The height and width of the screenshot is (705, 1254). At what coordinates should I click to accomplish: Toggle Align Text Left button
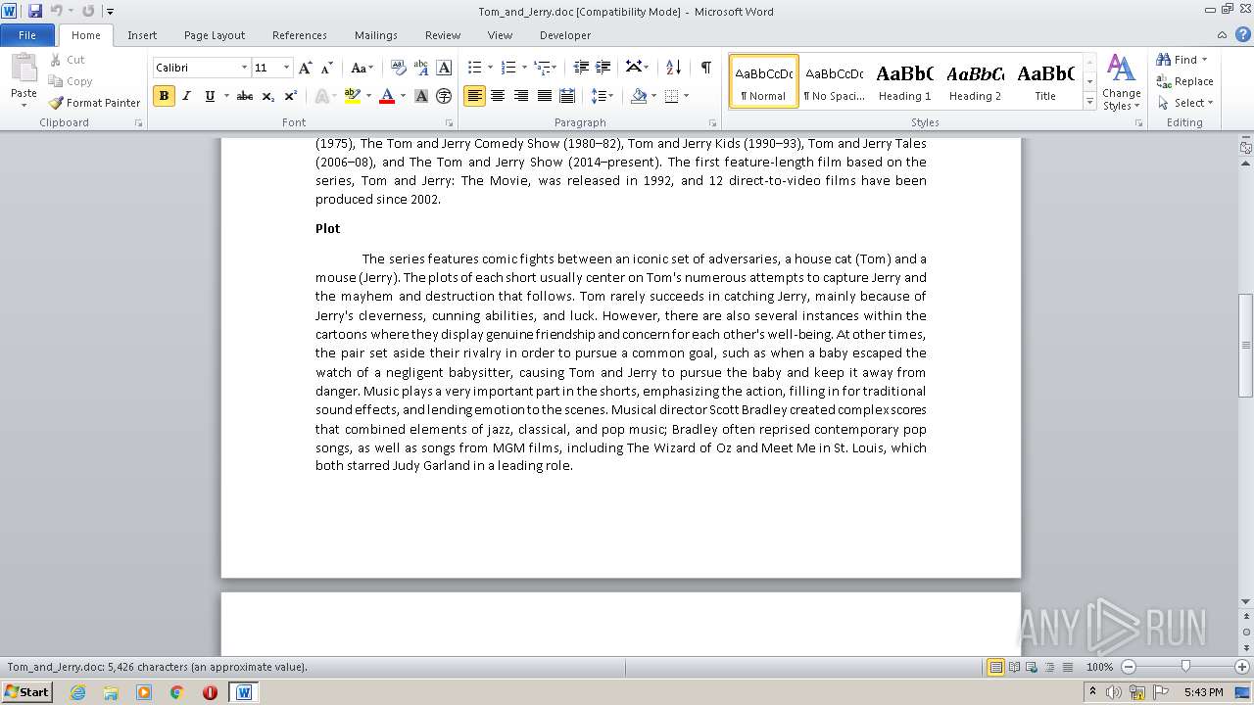coord(474,96)
